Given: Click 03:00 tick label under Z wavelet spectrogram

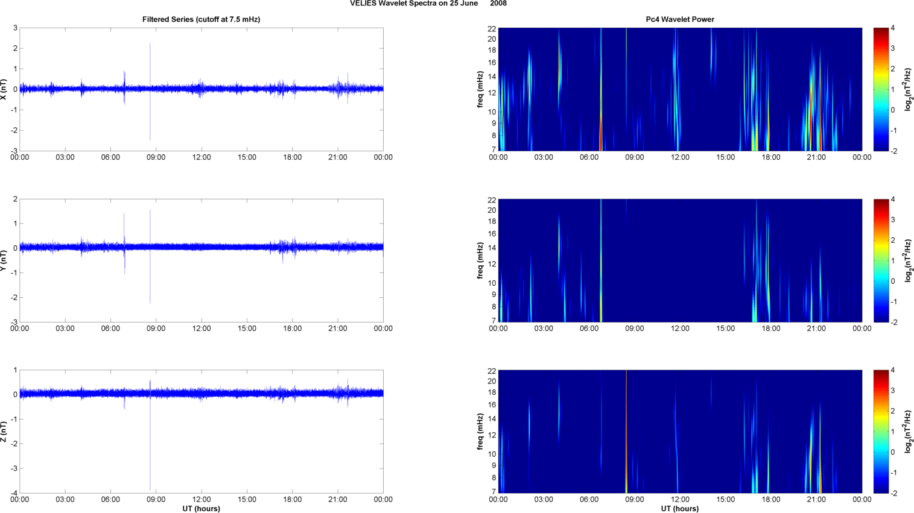Looking at the screenshot, I should [x=544, y=499].
